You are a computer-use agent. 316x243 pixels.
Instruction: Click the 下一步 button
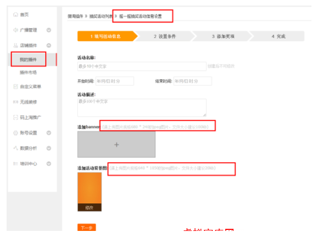[87, 227]
